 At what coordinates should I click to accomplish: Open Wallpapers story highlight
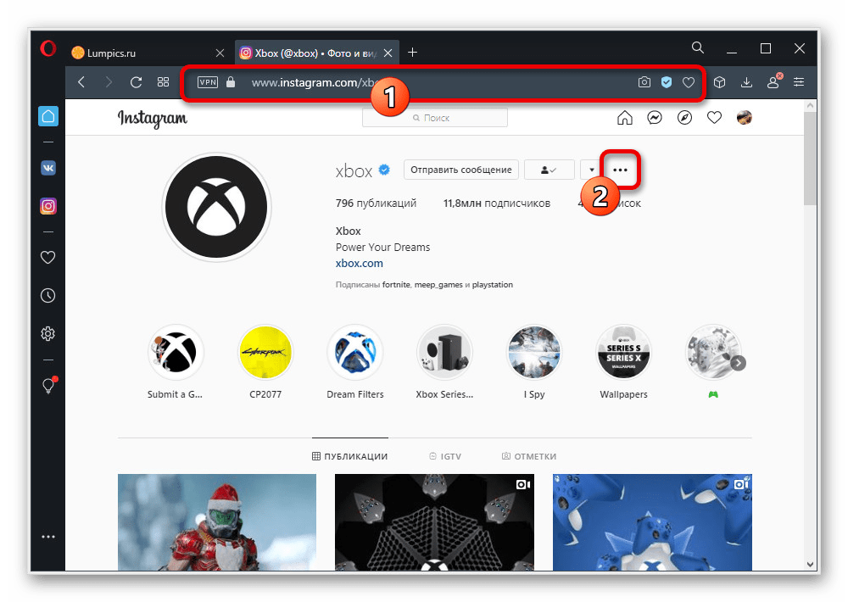[x=623, y=352]
